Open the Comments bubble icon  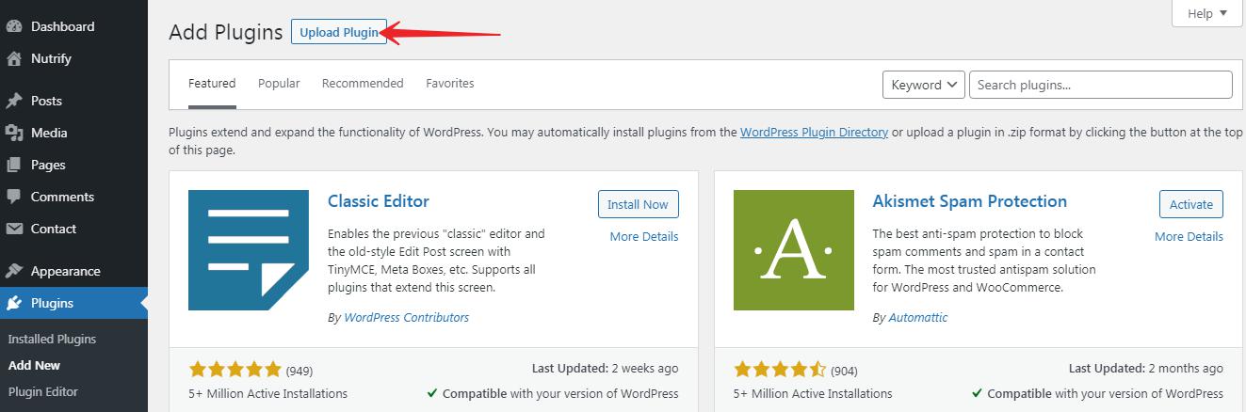(x=14, y=197)
